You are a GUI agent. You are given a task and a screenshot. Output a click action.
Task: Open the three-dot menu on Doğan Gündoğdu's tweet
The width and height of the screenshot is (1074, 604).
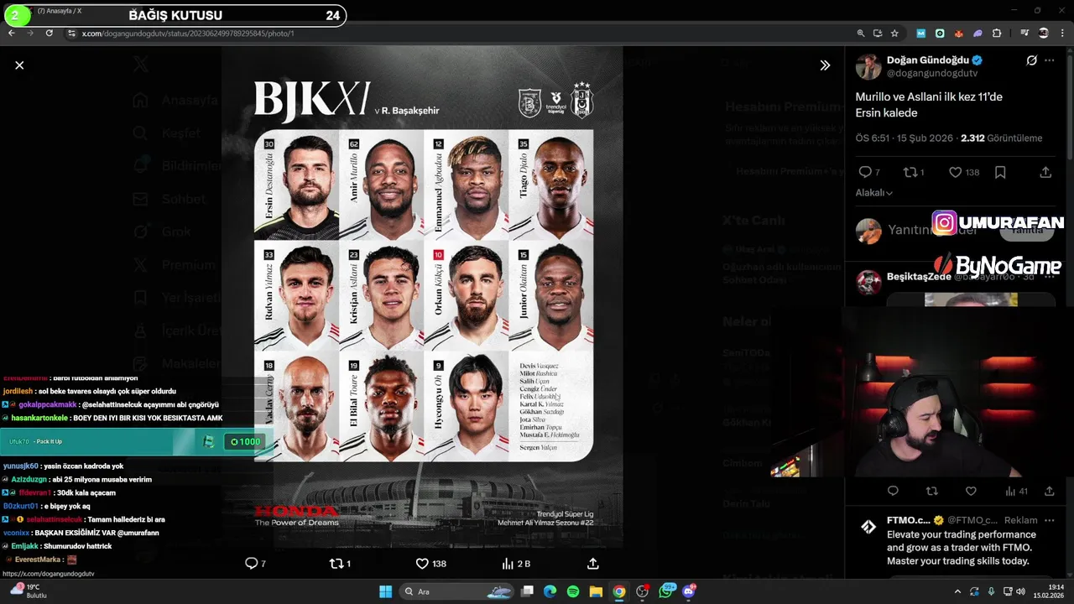1050,60
